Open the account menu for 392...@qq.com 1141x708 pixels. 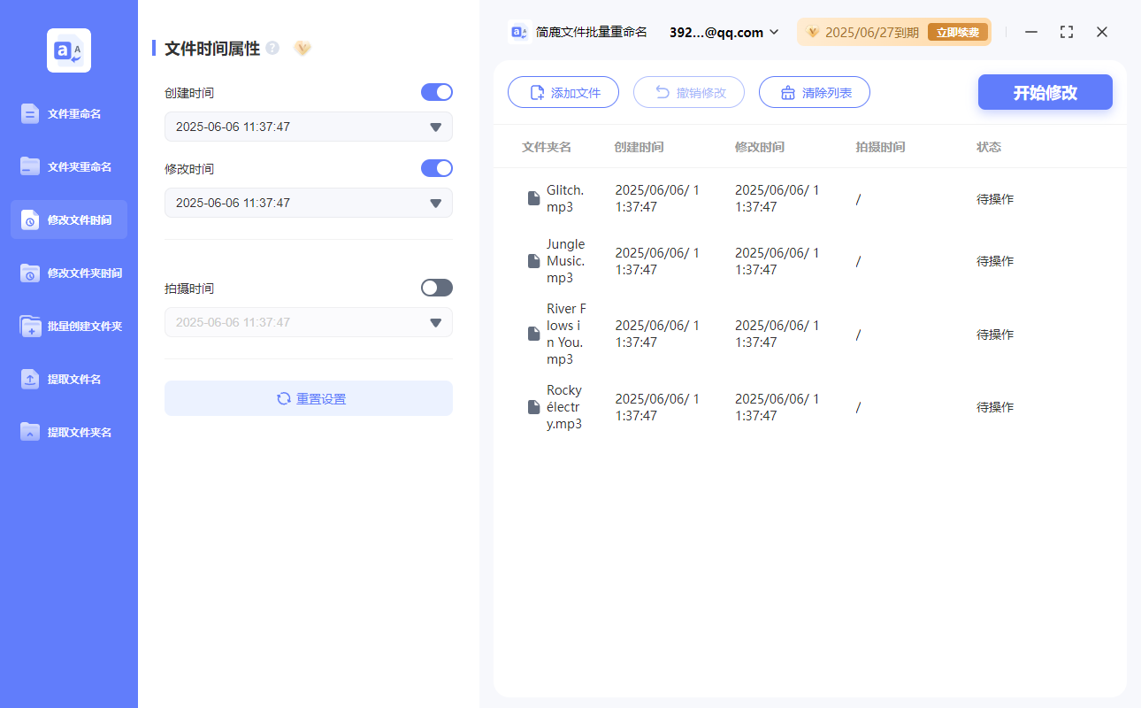coord(722,32)
